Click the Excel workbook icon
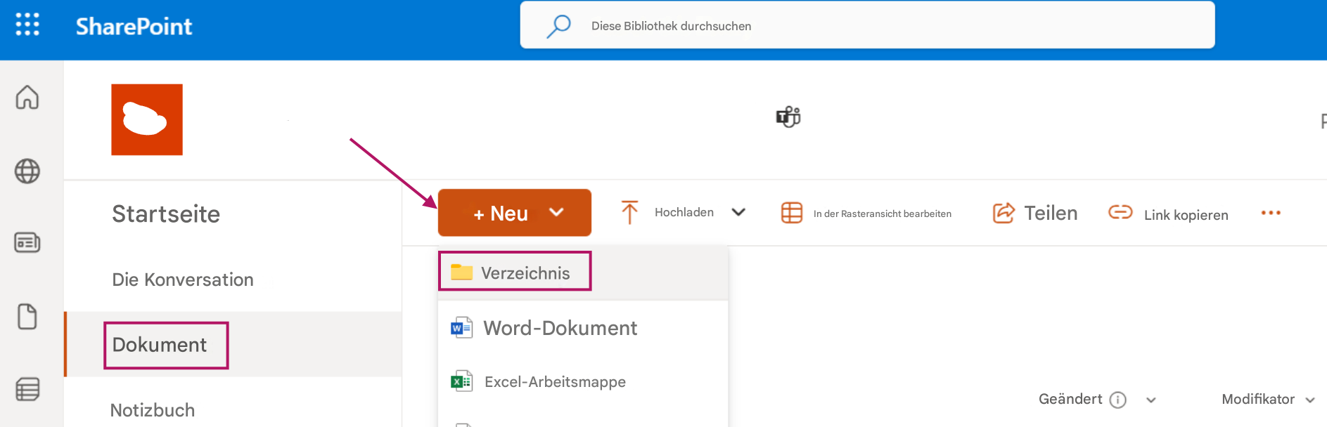This screenshot has width=1327, height=427. (x=461, y=382)
